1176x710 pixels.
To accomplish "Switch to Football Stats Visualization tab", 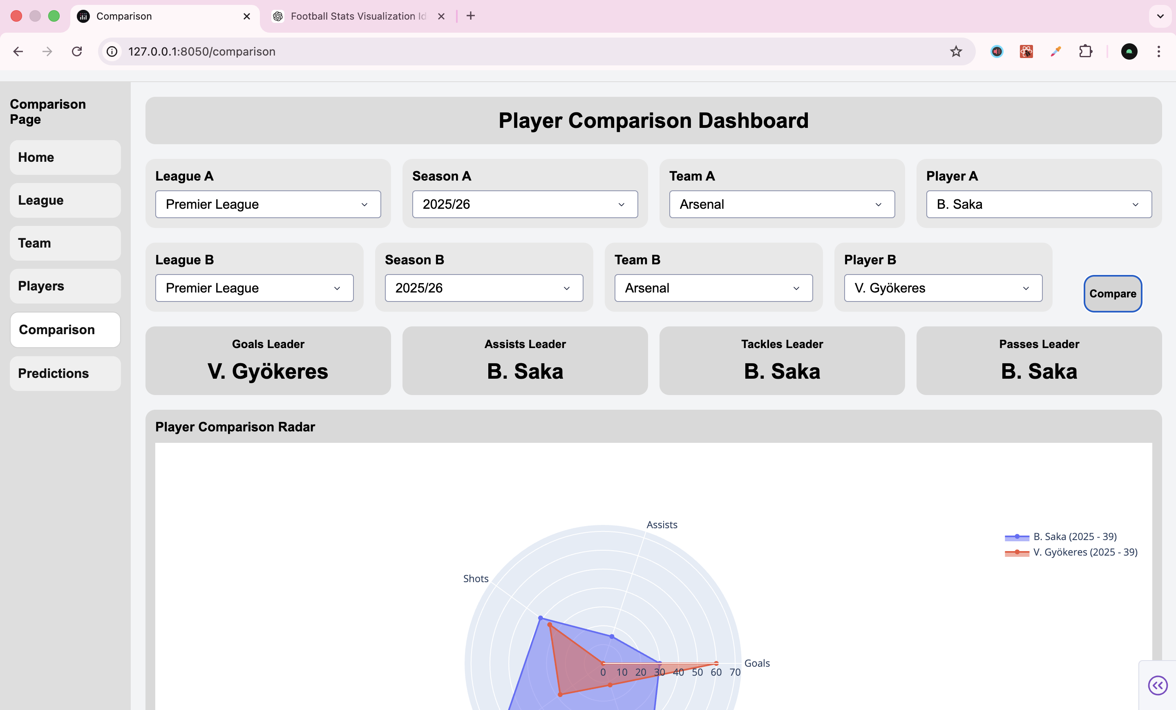I will (358, 16).
